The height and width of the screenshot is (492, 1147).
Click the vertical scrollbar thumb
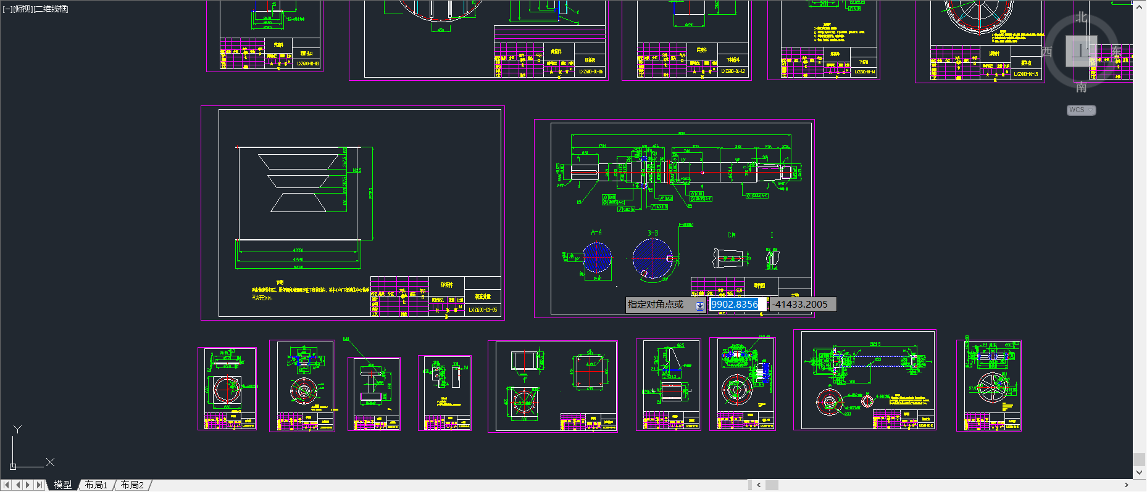click(1140, 459)
